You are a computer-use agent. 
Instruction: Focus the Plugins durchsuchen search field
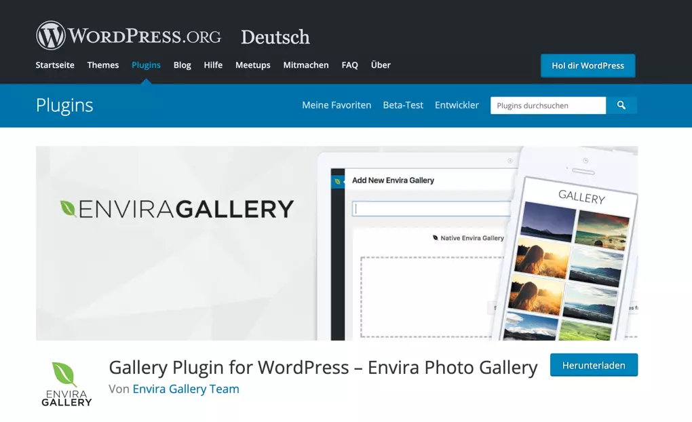(548, 106)
